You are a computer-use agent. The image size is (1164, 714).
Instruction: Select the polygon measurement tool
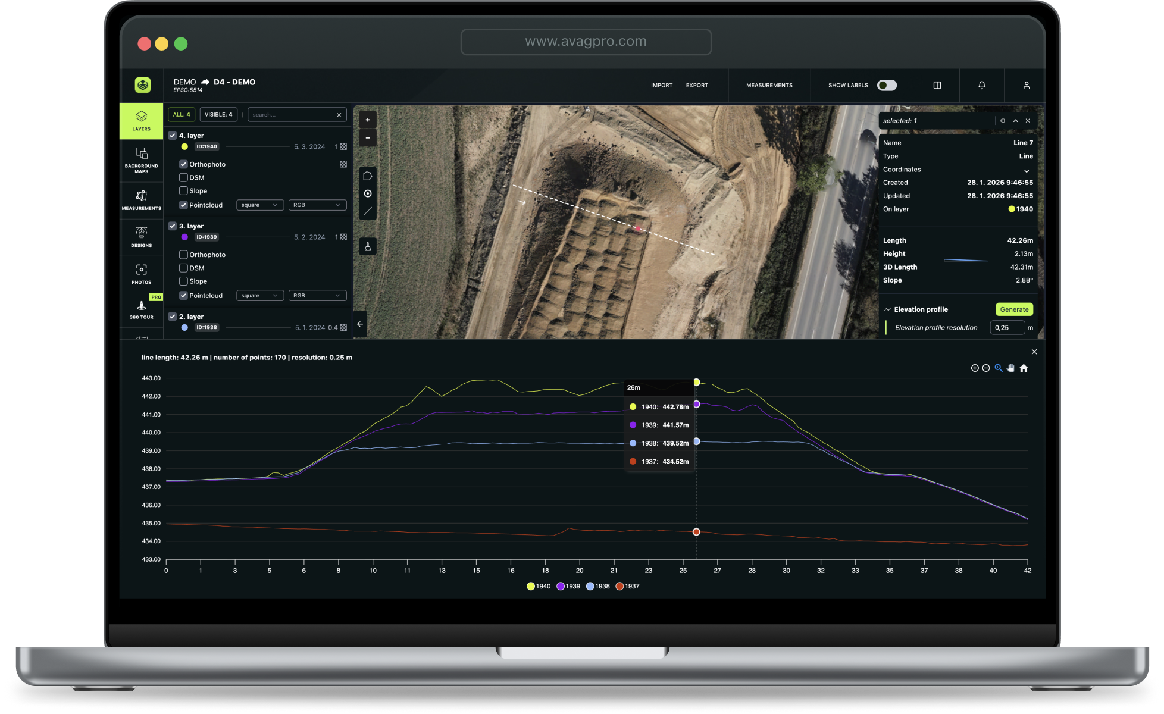pyautogui.click(x=368, y=176)
